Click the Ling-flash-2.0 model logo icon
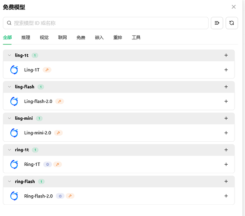Screen dimensions: 245x216 point(14,101)
